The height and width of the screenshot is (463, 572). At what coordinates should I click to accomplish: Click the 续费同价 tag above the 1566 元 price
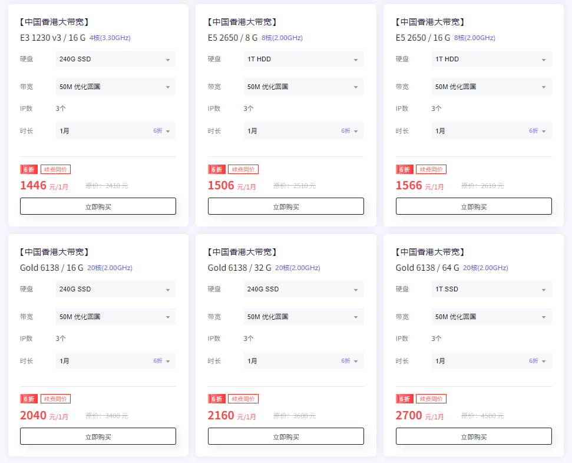pyautogui.click(x=431, y=169)
